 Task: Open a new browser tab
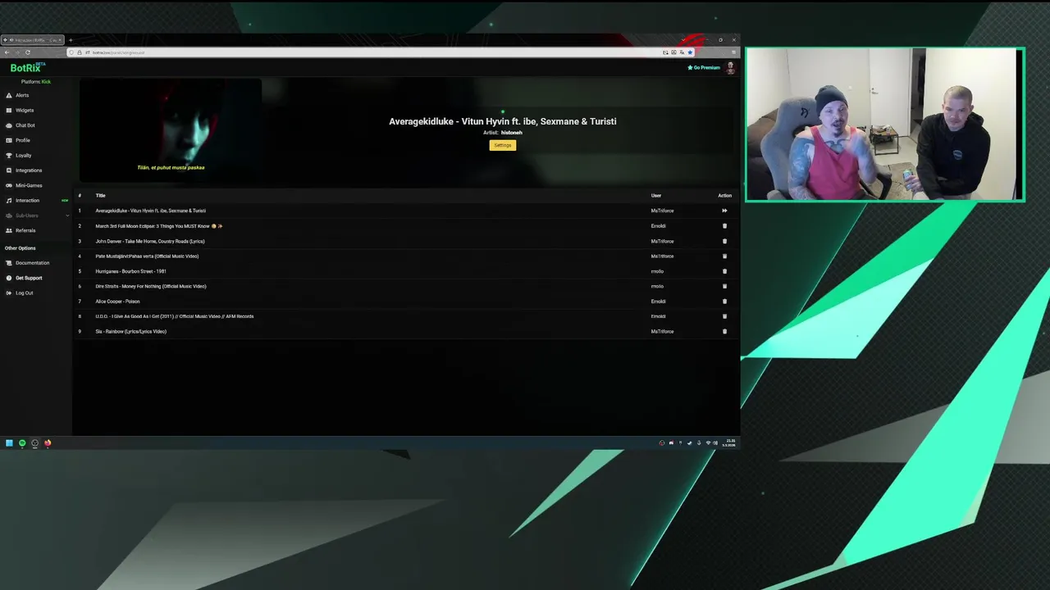coord(71,40)
